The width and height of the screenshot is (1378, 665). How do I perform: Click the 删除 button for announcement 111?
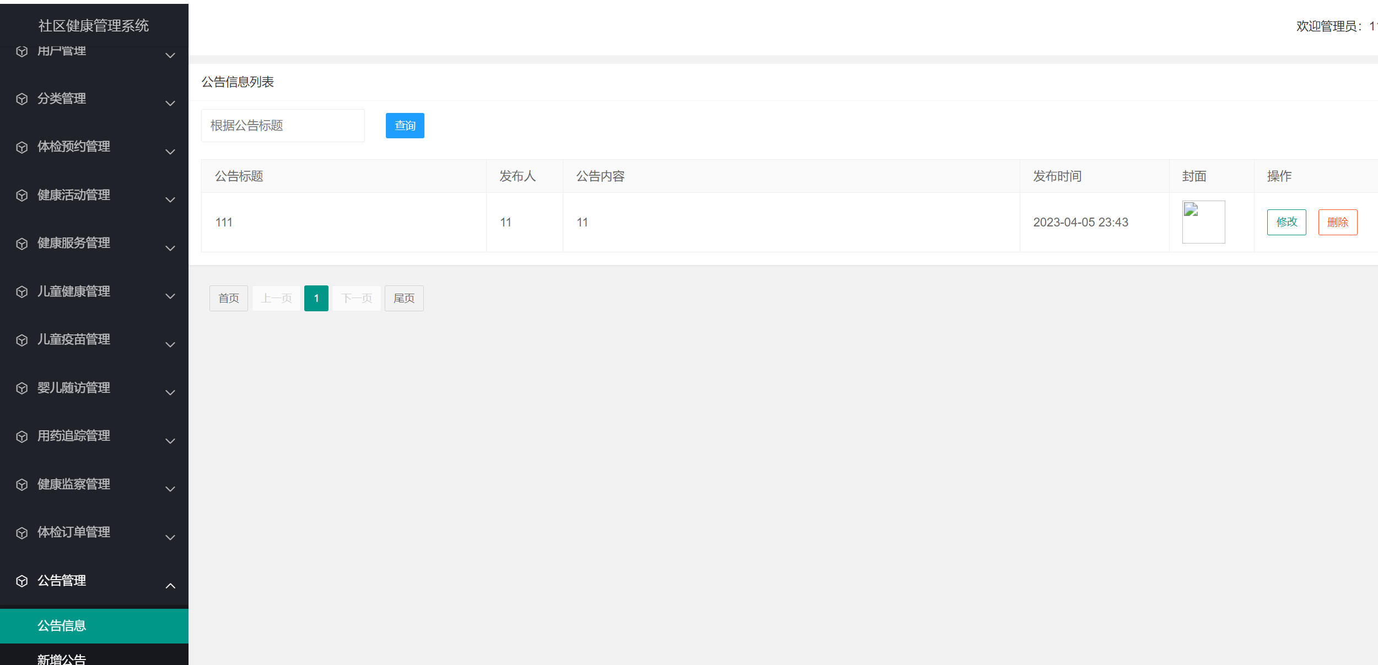pos(1338,222)
